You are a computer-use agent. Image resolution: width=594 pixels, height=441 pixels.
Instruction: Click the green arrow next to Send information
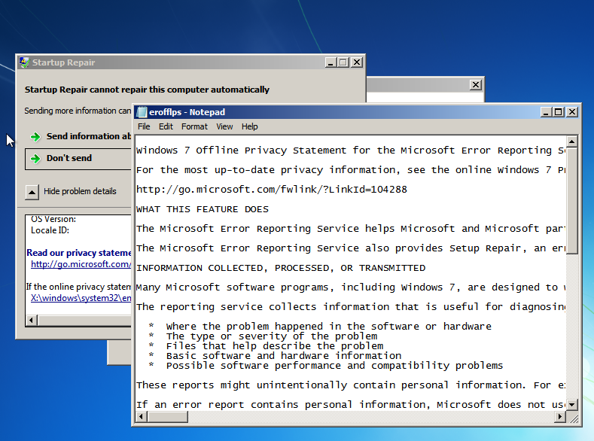click(35, 137)
